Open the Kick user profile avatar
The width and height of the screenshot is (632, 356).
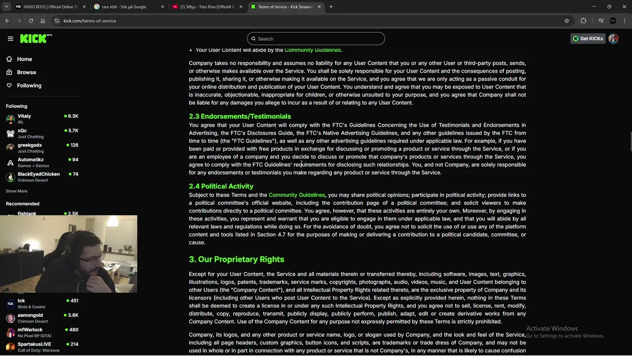coord(613,39)
